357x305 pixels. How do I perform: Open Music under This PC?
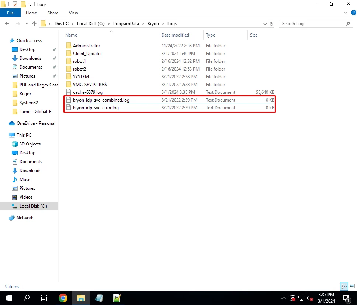tap(25, 179)
